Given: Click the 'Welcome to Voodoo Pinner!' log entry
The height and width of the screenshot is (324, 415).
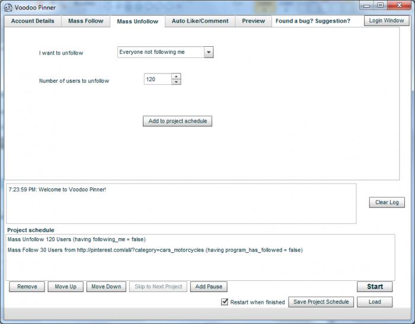Looking at the screenshot, I should click(x=57, y=190).
